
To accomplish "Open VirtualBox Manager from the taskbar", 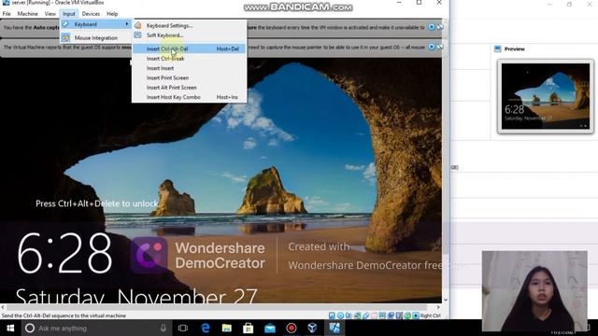I will (x=312, y=328).
